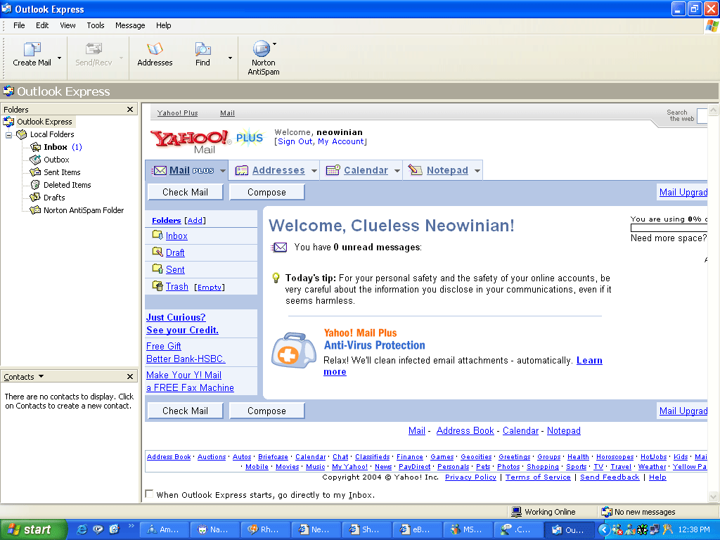This screenshot has width=720, height=540.
Task: Click the Yahoo Addresses tab icon
Action: pos(242,170)
